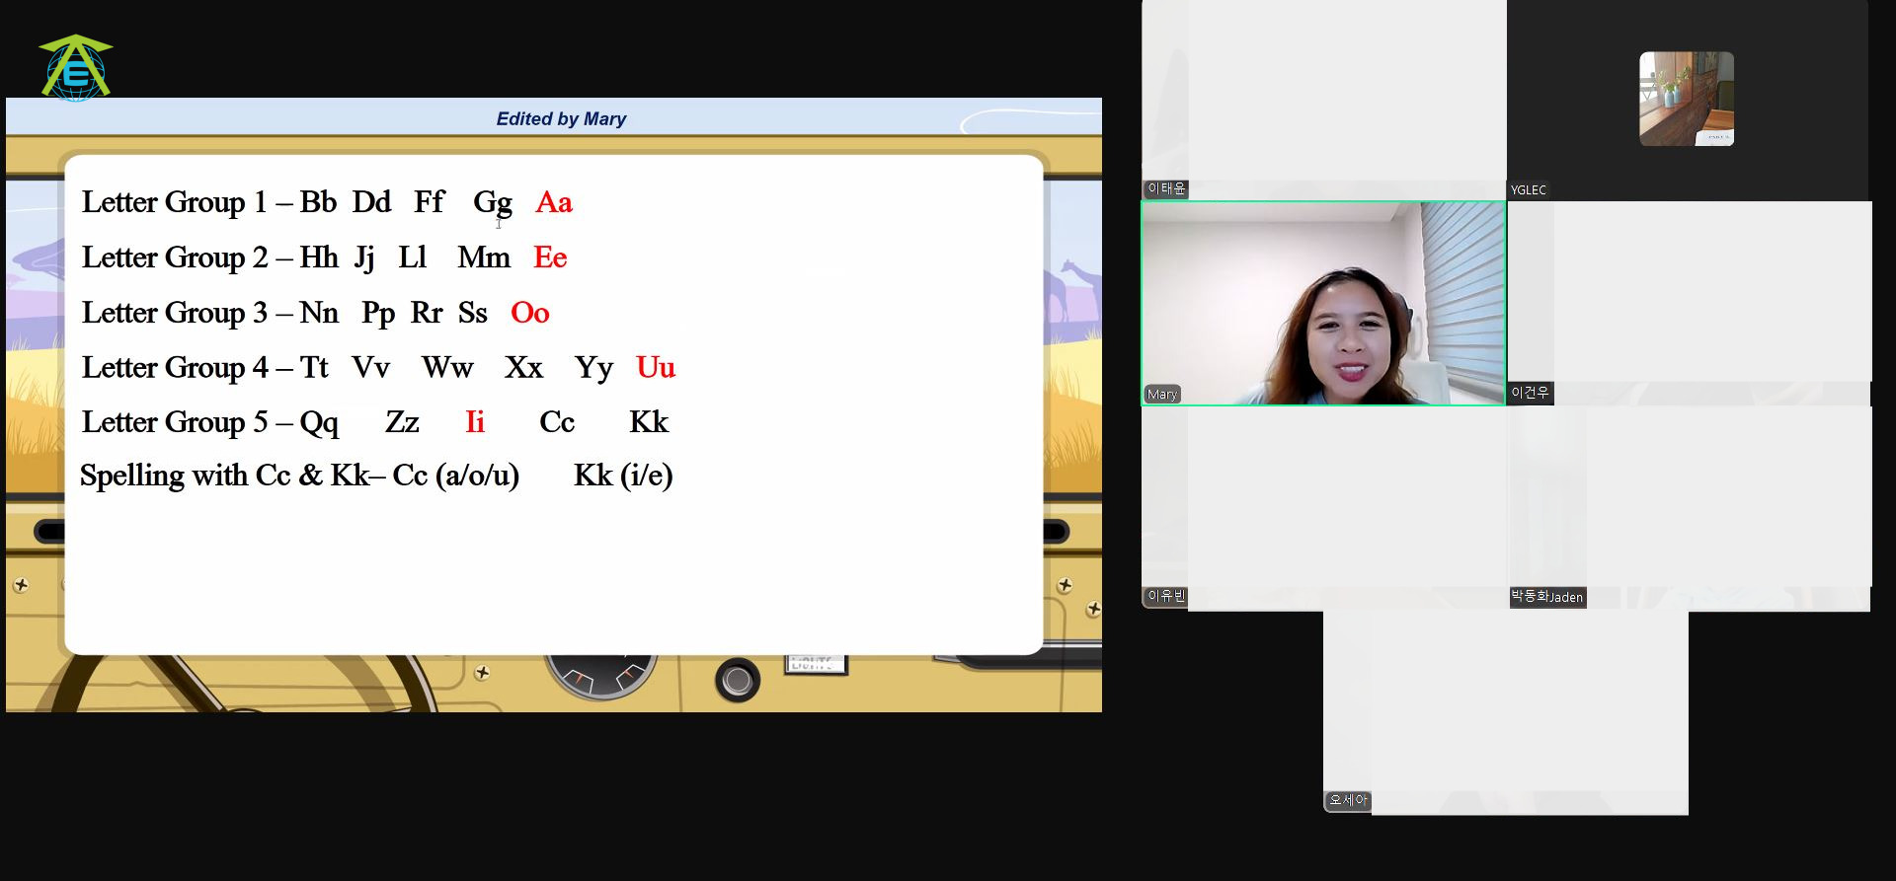1896x881 pixels.
Task: Click the red 'Ee' vowel text
Action: point(550,257)
